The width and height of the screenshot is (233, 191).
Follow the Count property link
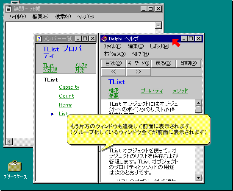[66, 96]
